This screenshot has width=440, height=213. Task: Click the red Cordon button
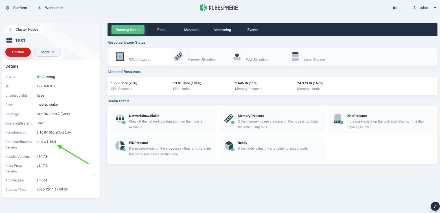pyautogui.click(x=18, y=52)
